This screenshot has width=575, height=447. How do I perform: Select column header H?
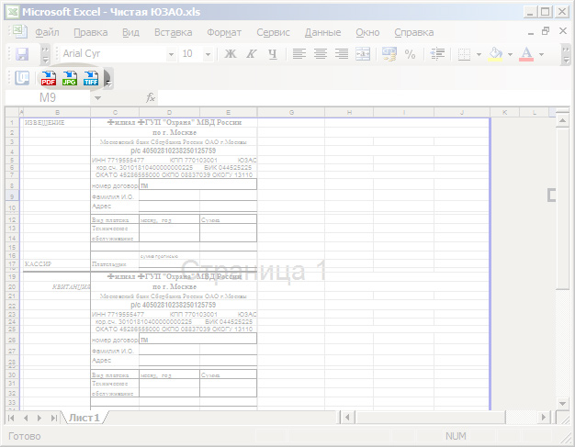tap(349, 113)
